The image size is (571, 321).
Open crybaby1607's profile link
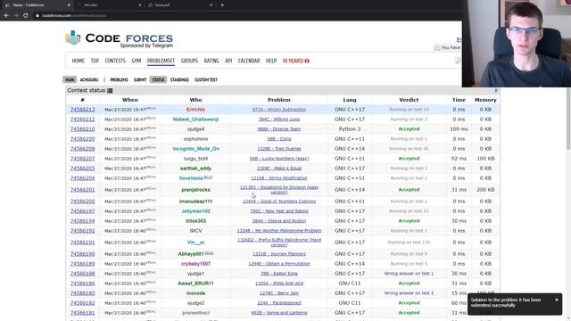[195, 264]
